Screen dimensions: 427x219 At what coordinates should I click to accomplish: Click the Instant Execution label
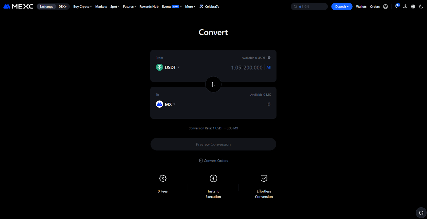(x=213, y=194)
